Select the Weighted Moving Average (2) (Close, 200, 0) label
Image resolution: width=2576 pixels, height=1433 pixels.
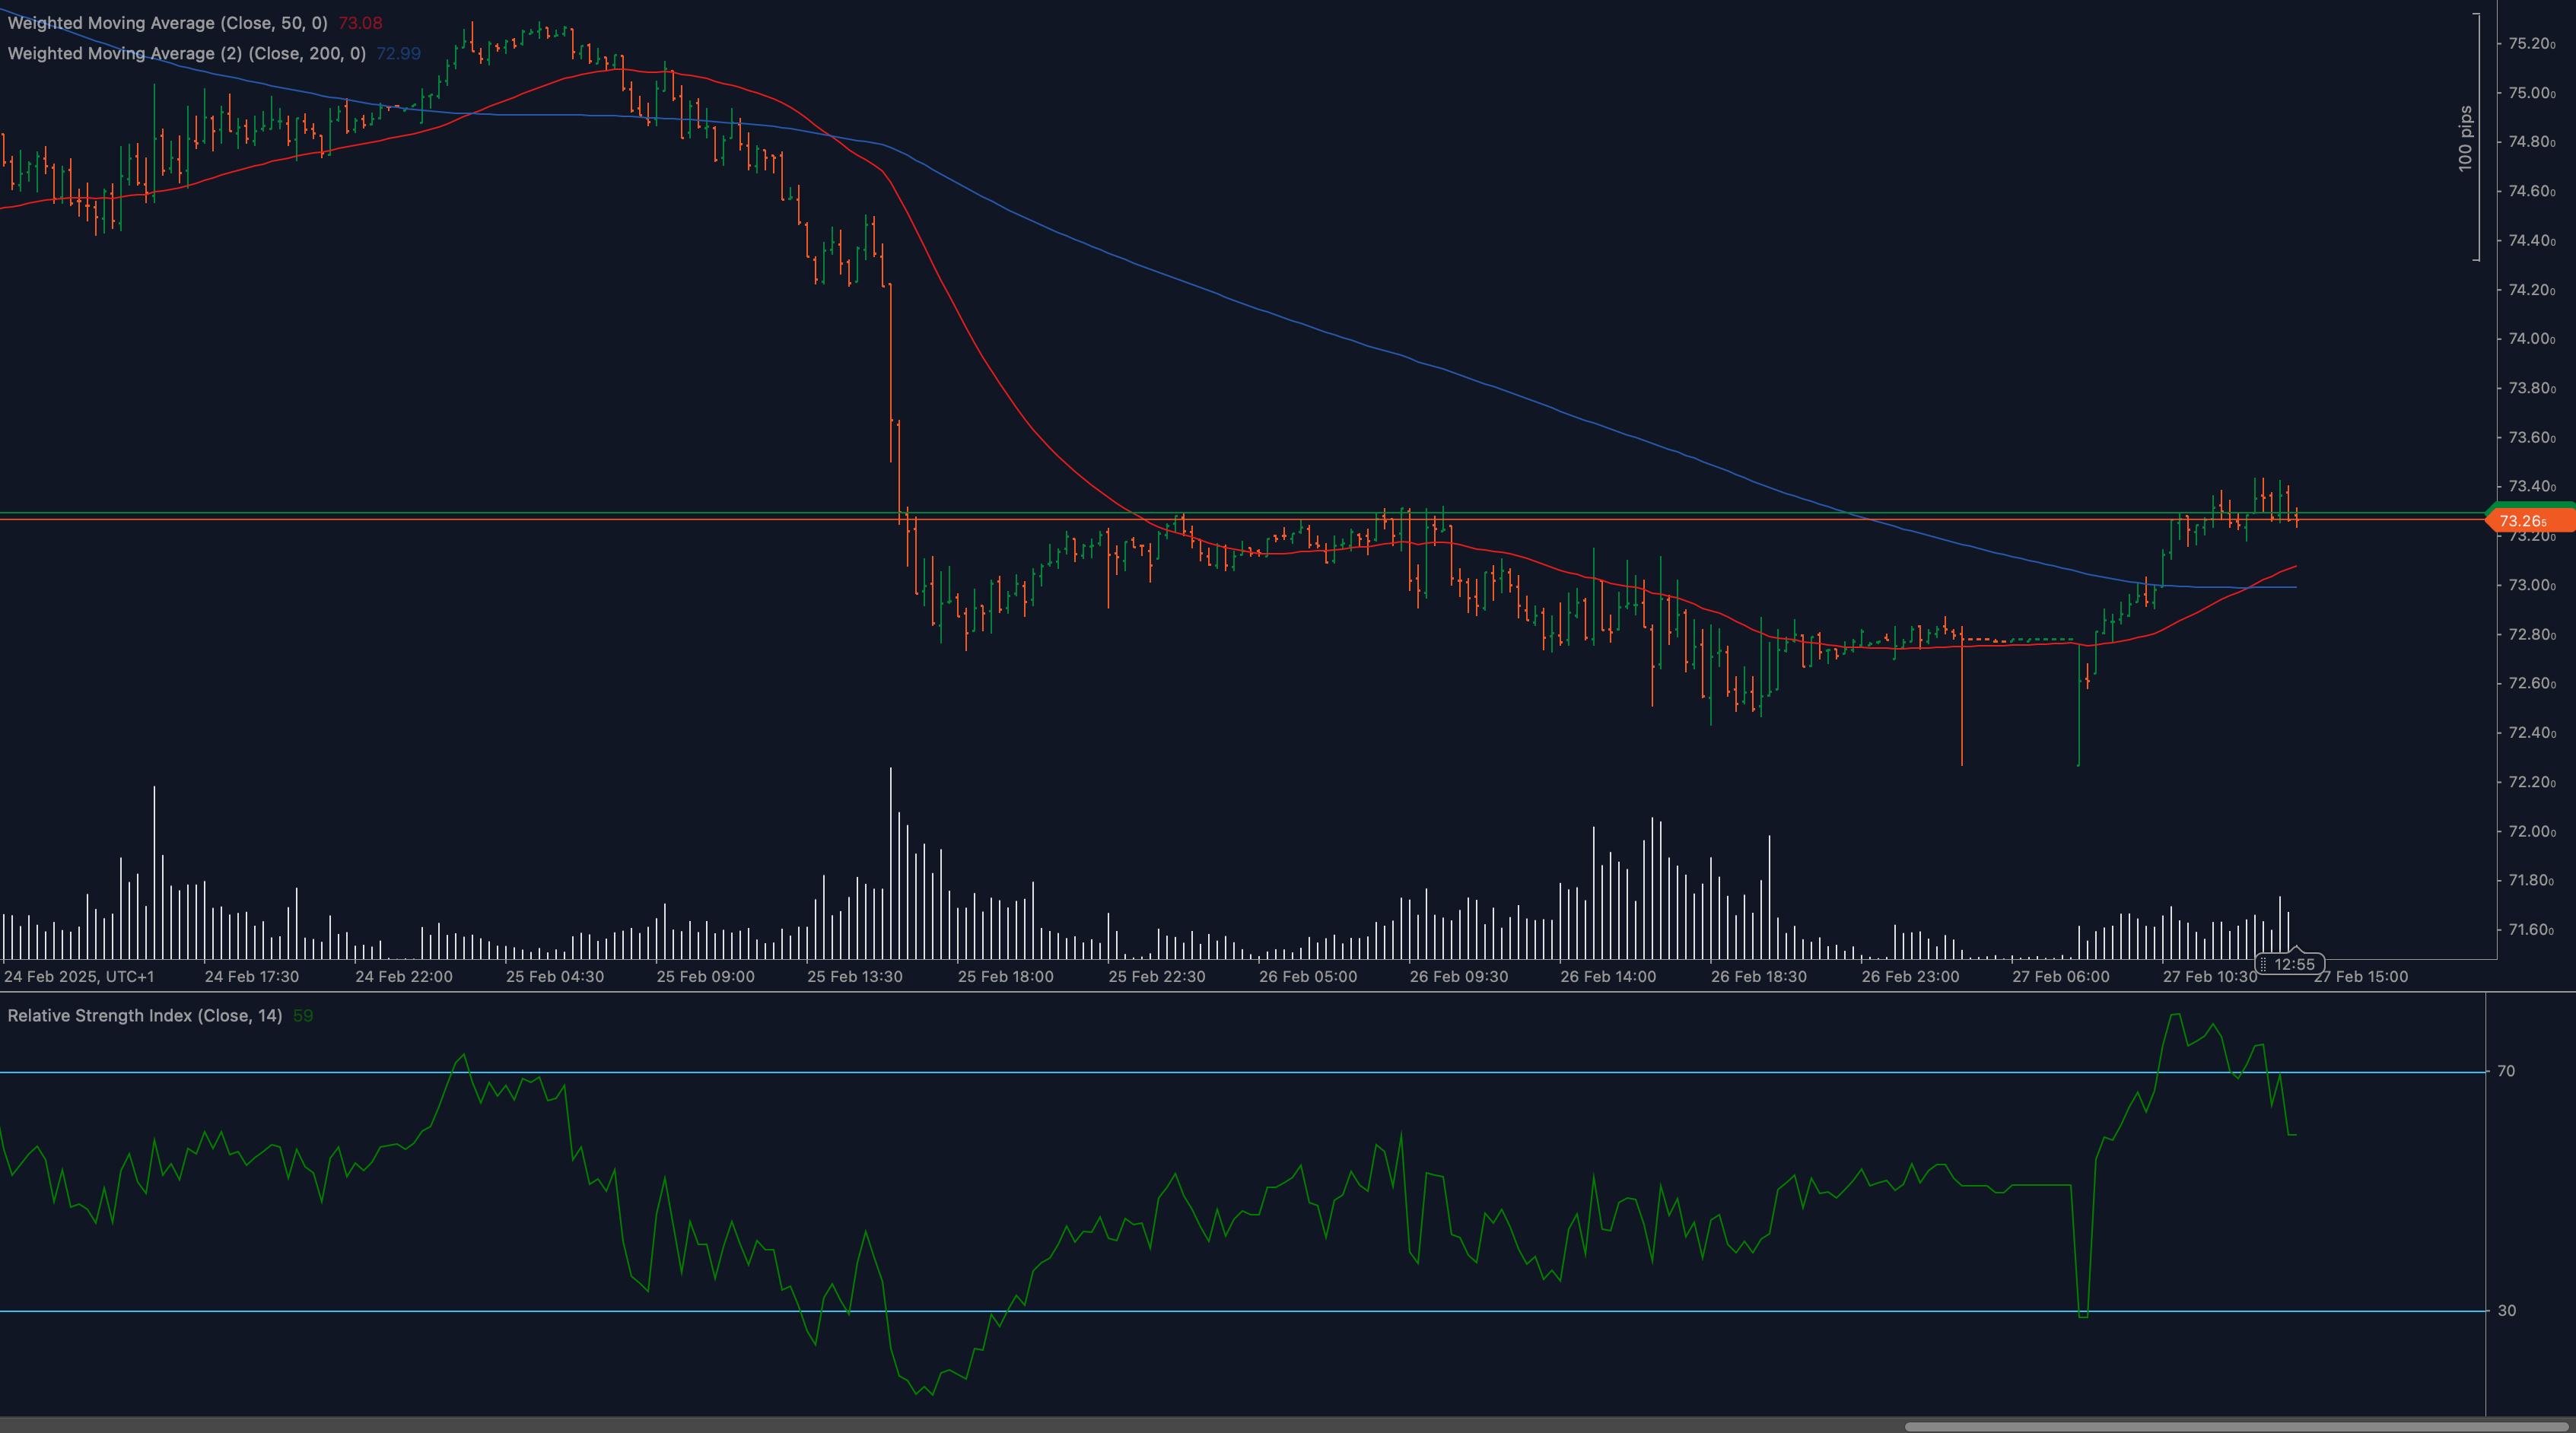186,53
